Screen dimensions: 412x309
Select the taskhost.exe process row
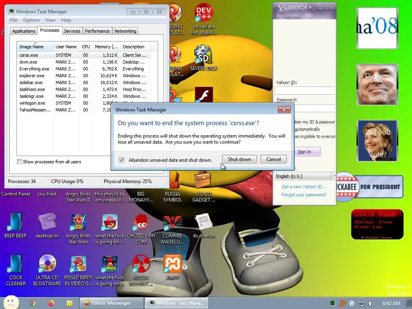point(83,89)
